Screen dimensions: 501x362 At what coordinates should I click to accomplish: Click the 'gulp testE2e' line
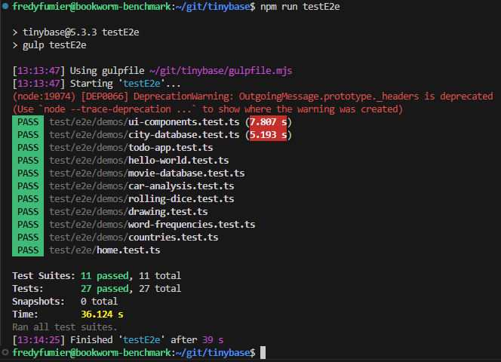pyautogui.click(x=49, y=45)
